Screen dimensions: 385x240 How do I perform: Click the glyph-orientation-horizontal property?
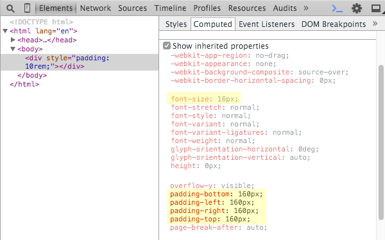tap(244, 150)
